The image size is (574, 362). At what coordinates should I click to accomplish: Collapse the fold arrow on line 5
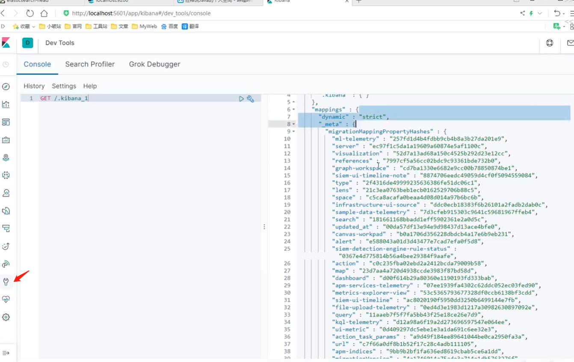click(x=293, y=102)
